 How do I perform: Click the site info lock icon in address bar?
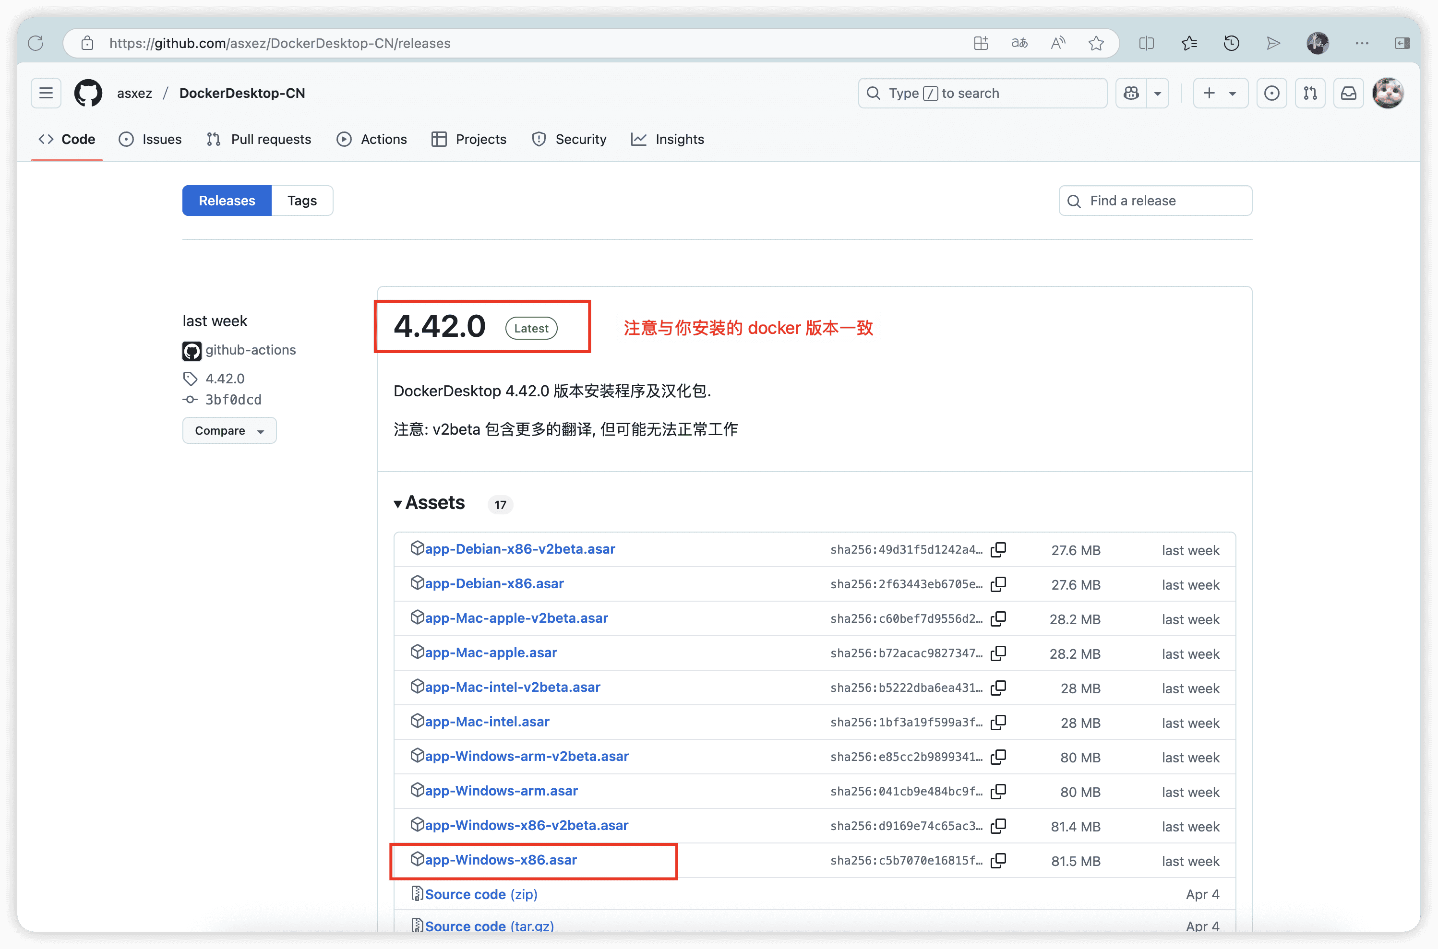tap(87, 43)
